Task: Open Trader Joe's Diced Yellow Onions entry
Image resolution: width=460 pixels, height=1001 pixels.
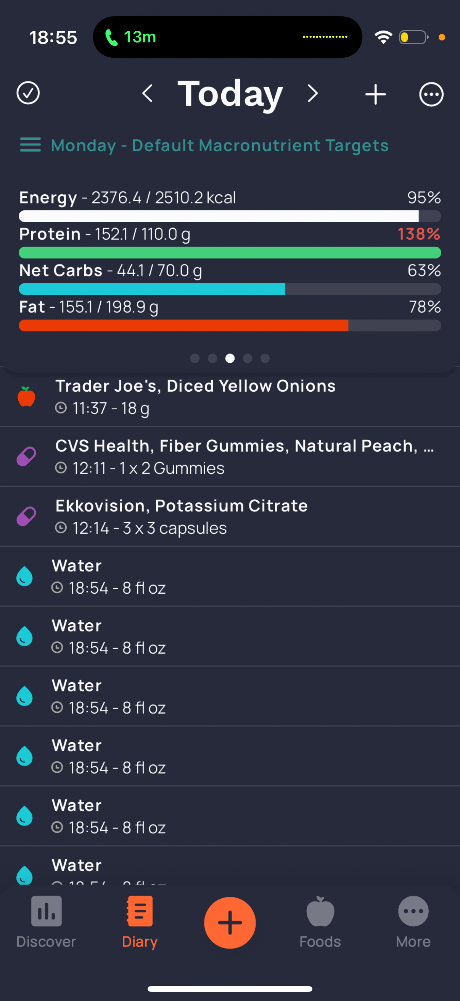Action: [x=230, y=397]
